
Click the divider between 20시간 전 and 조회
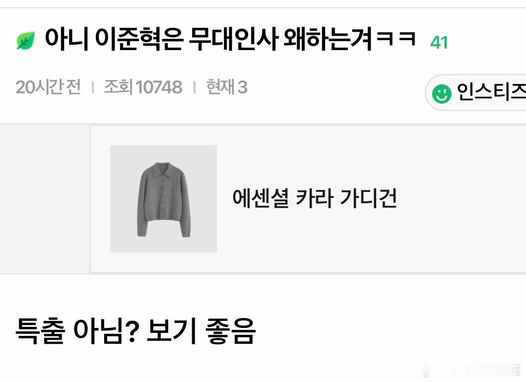pos(93,87)
